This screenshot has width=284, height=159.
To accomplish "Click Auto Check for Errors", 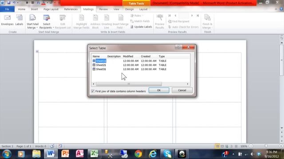I will pos(183,27).
